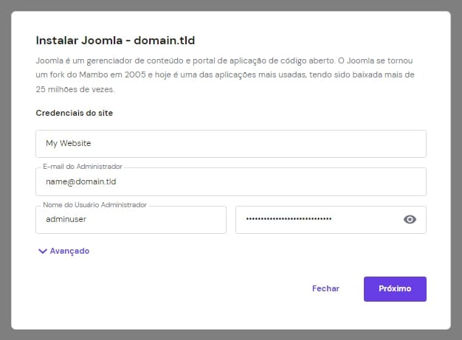Image resolution: width=462 pixels, height=340 pixels.
Task: Show the hidden administrator password
Action: pyautogui.click(x=410, y=220)
